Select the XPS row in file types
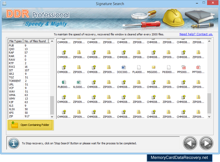The width and height of the screenshot is (220, 162). point(29,113)
